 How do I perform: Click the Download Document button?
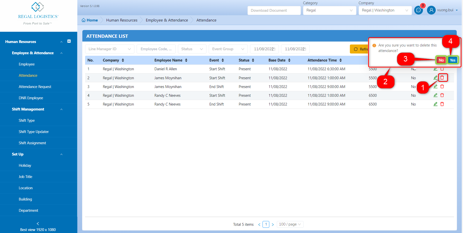click(x=274, y=10)
